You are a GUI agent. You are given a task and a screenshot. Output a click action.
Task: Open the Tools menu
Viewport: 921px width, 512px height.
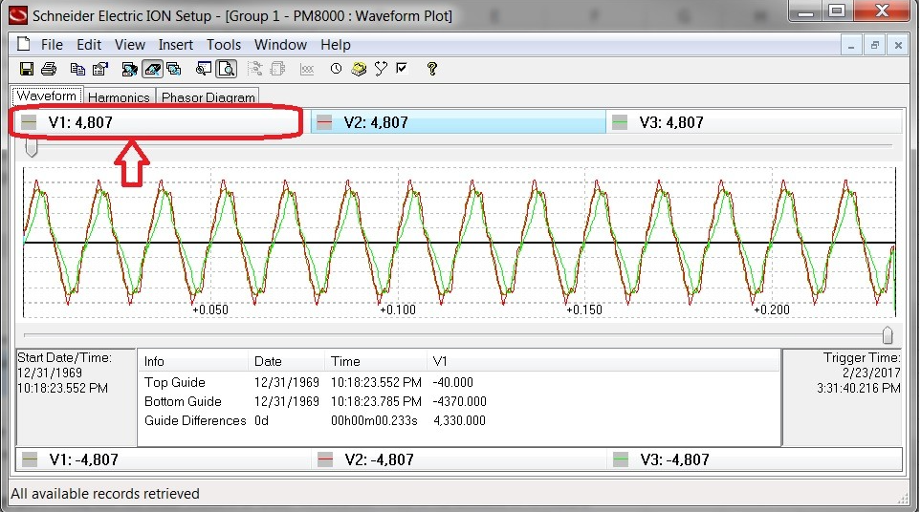(x=224, y=45)
